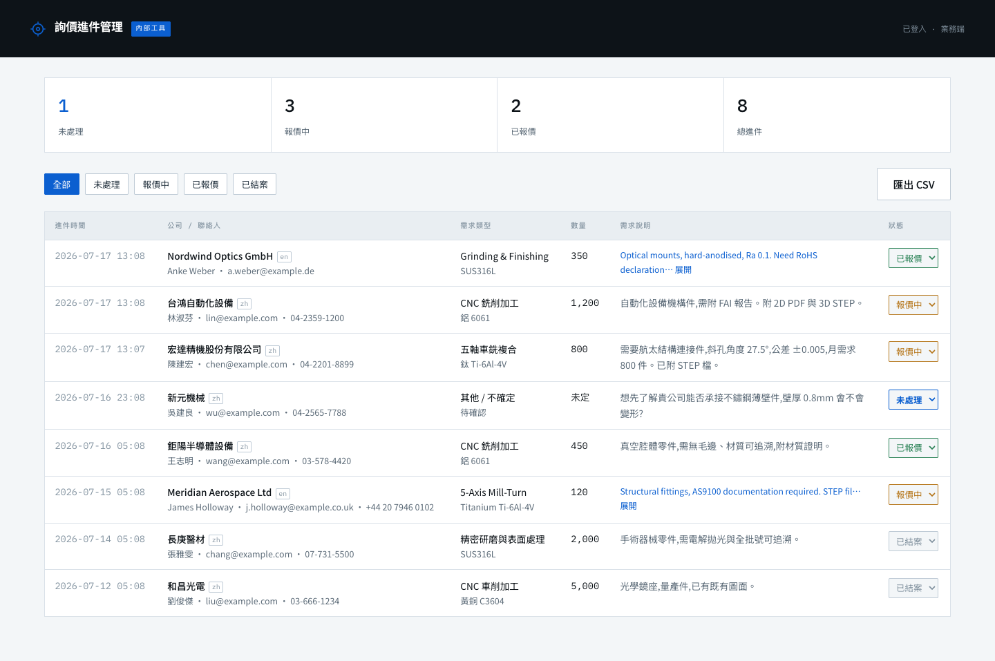This screenshot has width=995, height=661.
Task: Click the company name 宏達精機股份有限公司
Action: [214, 349]
